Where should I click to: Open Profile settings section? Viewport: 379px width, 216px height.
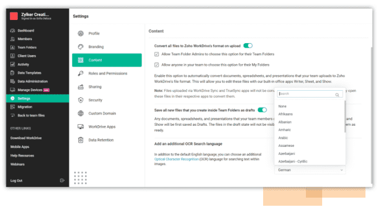click(x=107, y=33)
